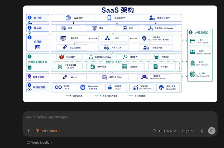Click the 应用层 layer label

[38, 42]
